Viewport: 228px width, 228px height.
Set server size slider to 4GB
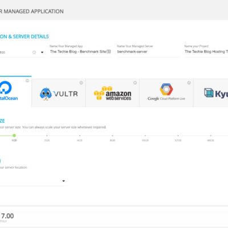tap(80, 136)
